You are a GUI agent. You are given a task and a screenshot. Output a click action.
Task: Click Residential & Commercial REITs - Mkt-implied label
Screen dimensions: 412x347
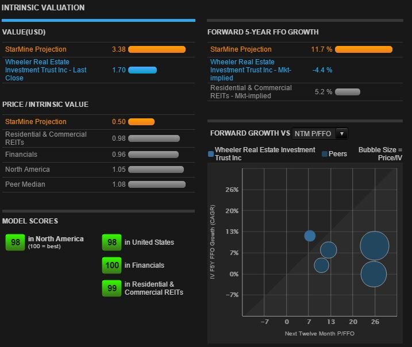251,92
